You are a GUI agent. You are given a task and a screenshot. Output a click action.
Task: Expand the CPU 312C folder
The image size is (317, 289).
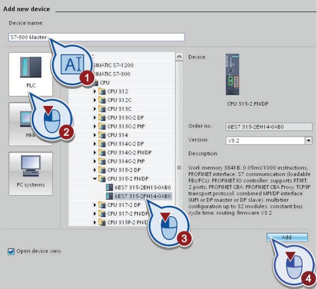tap(95, 100)
